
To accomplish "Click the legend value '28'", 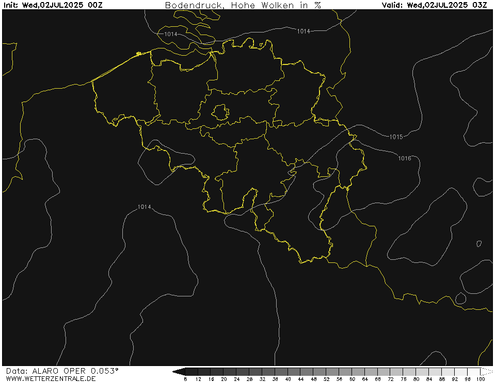I will pos(249,379).
